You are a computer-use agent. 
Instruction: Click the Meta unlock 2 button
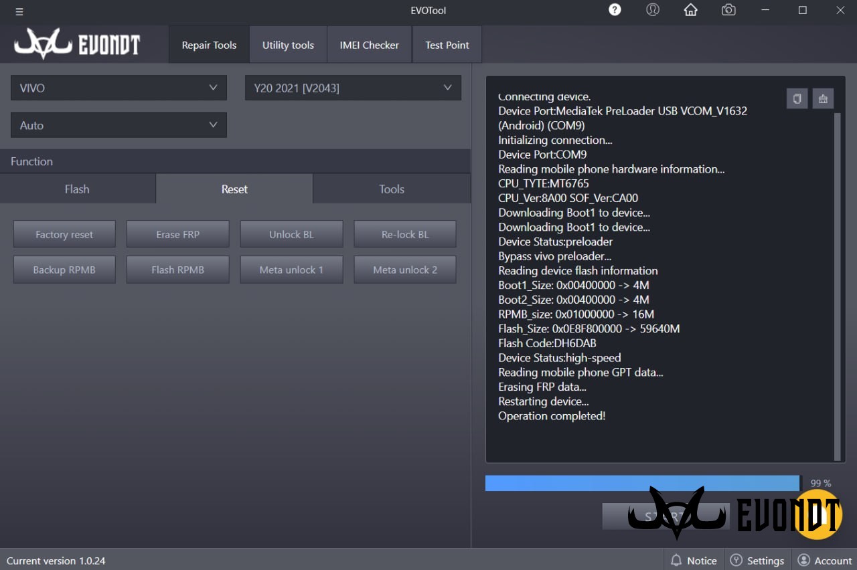click(405, 270)
